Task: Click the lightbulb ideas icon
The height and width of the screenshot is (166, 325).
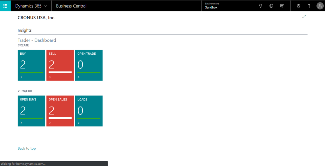Action: pos(261,6)
